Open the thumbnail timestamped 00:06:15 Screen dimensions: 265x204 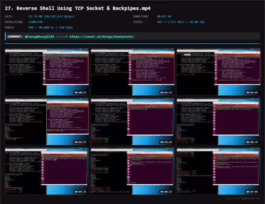(132, 171)
